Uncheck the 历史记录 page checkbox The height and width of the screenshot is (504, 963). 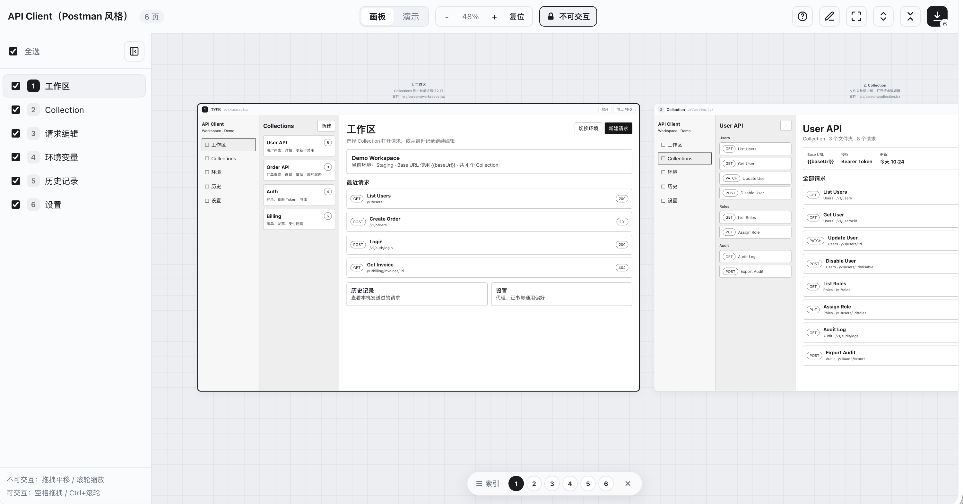[x=16, y=181]
